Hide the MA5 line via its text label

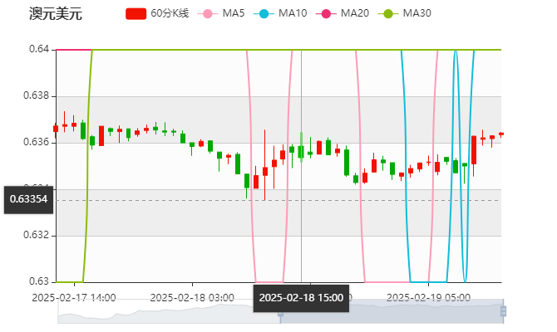tap(234, 14)
